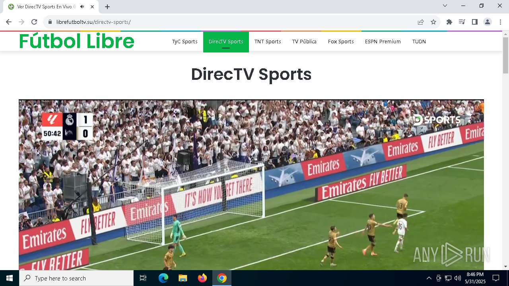Click the browser forward arrow
Viewport: 509px width, 286px height.
coord(21,22)
